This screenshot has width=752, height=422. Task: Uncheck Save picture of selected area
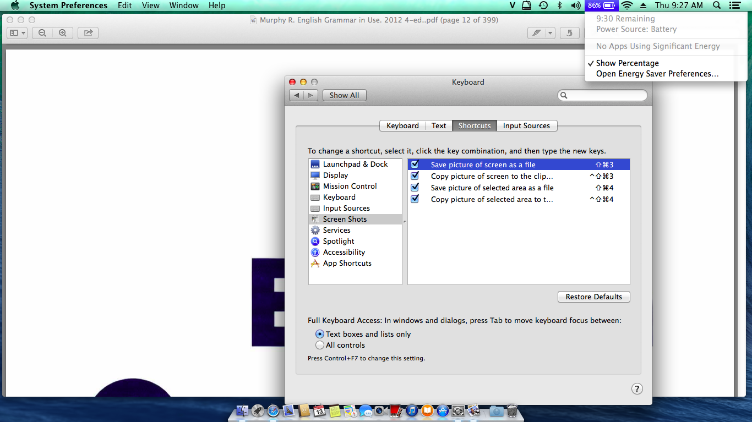[x=415, y=188]
